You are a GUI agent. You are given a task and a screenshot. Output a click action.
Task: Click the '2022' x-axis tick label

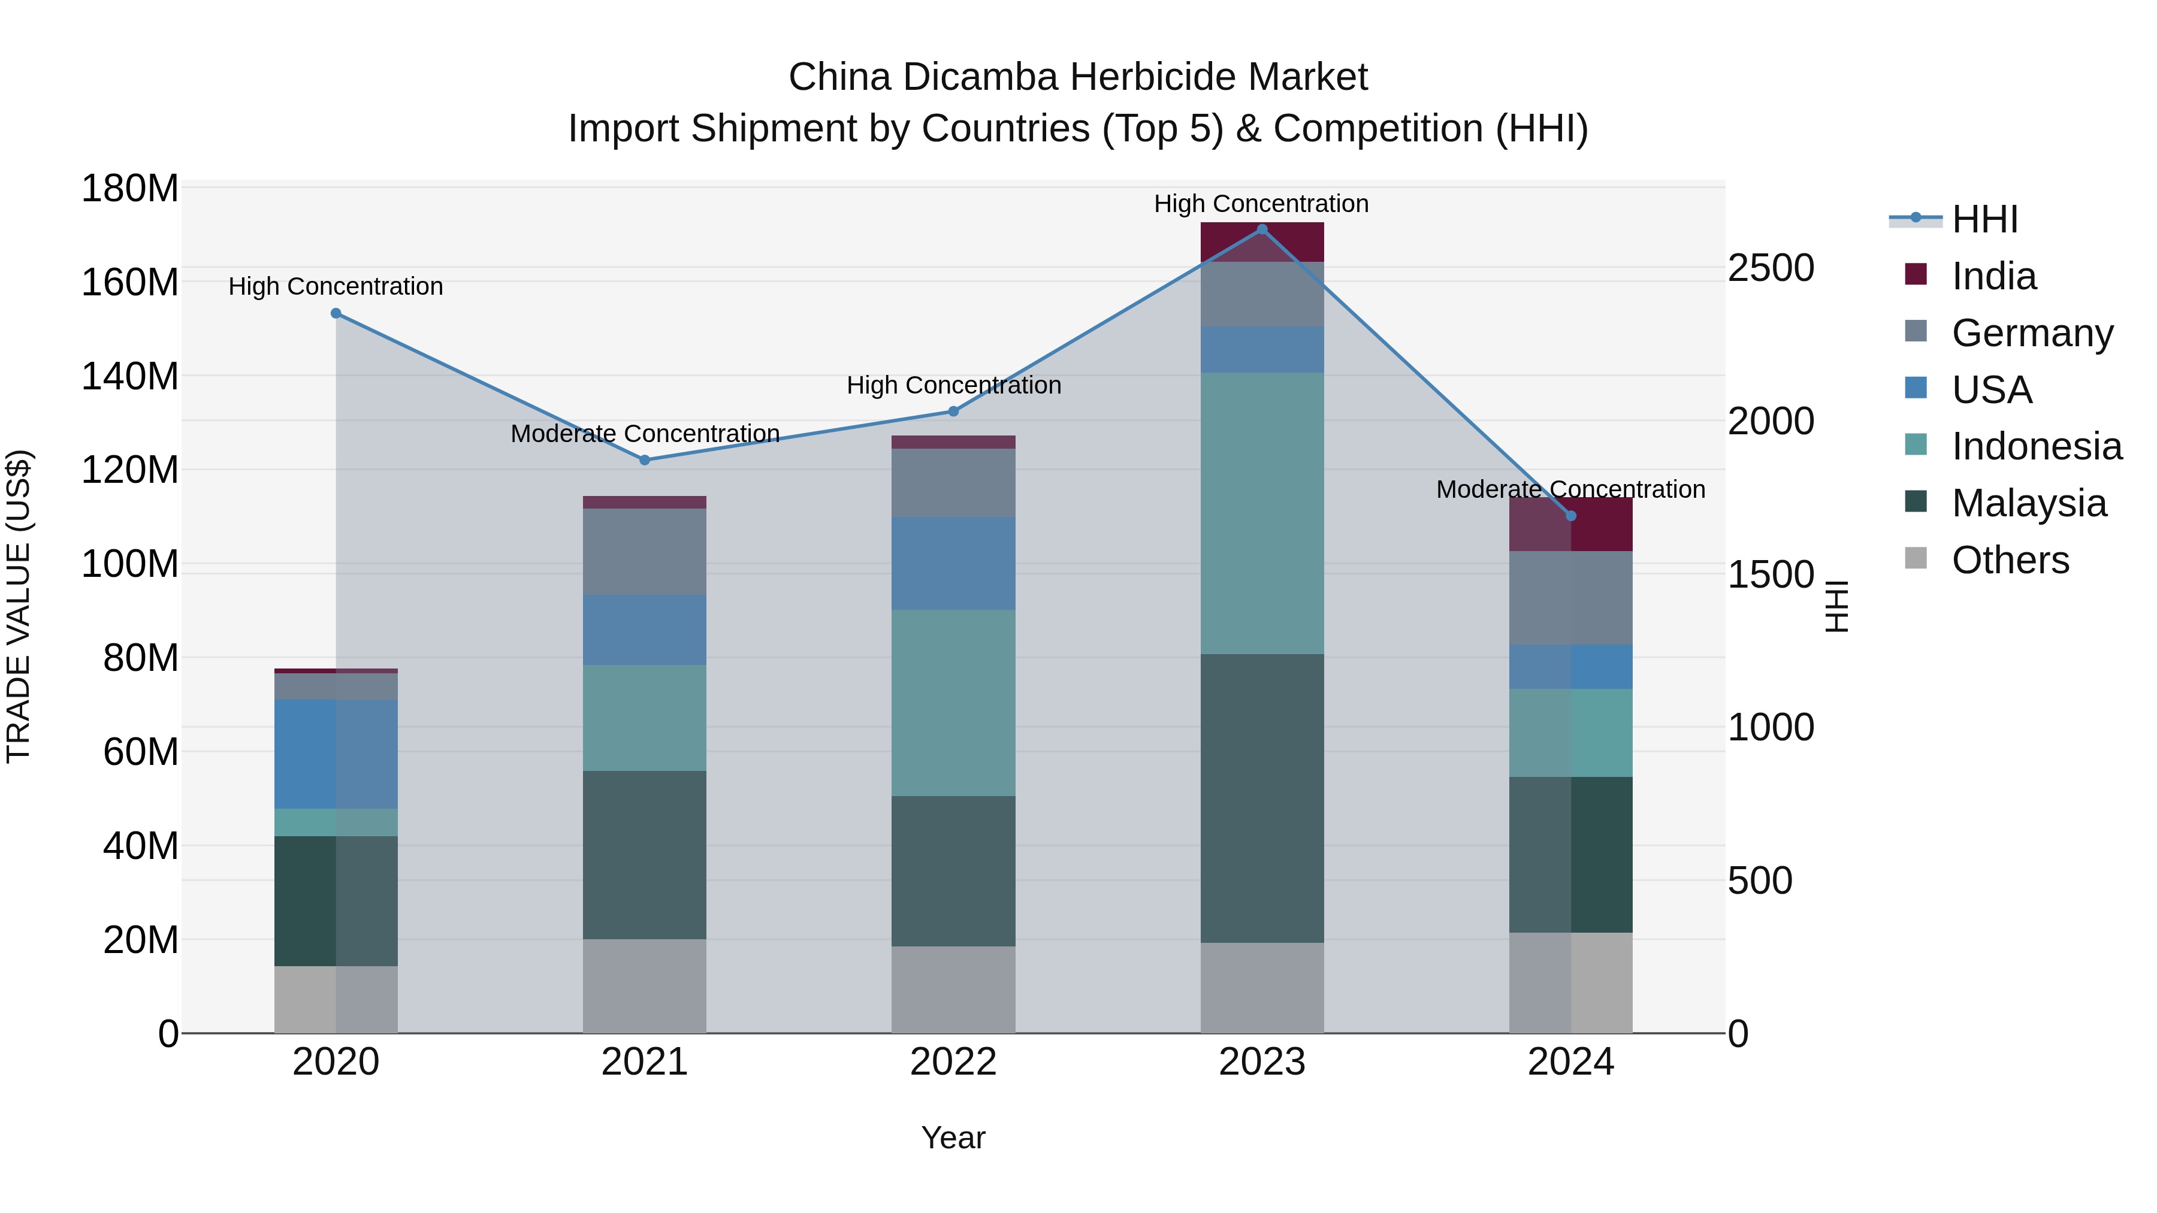coord(953,1062)
